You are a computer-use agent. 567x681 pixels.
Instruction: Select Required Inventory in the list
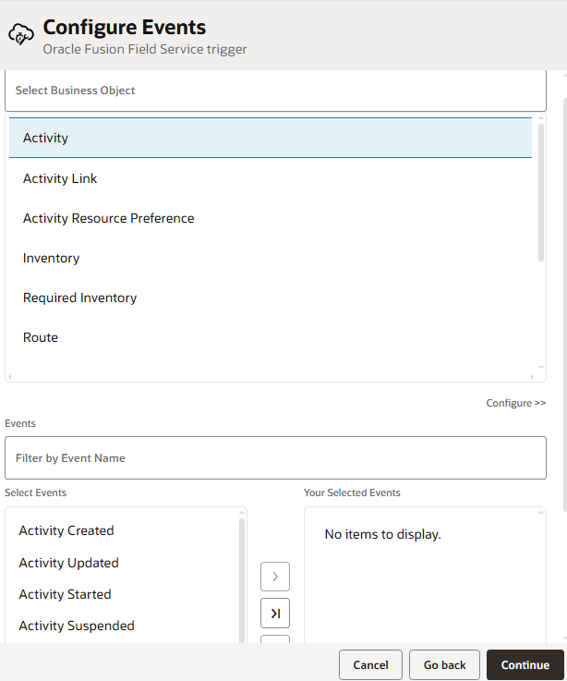[x=271, y=298]
